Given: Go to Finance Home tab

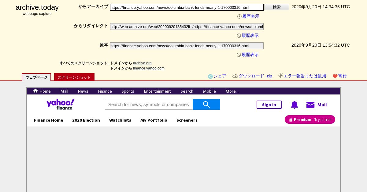Looking at the screenshot, I should [x=48, y=120].
